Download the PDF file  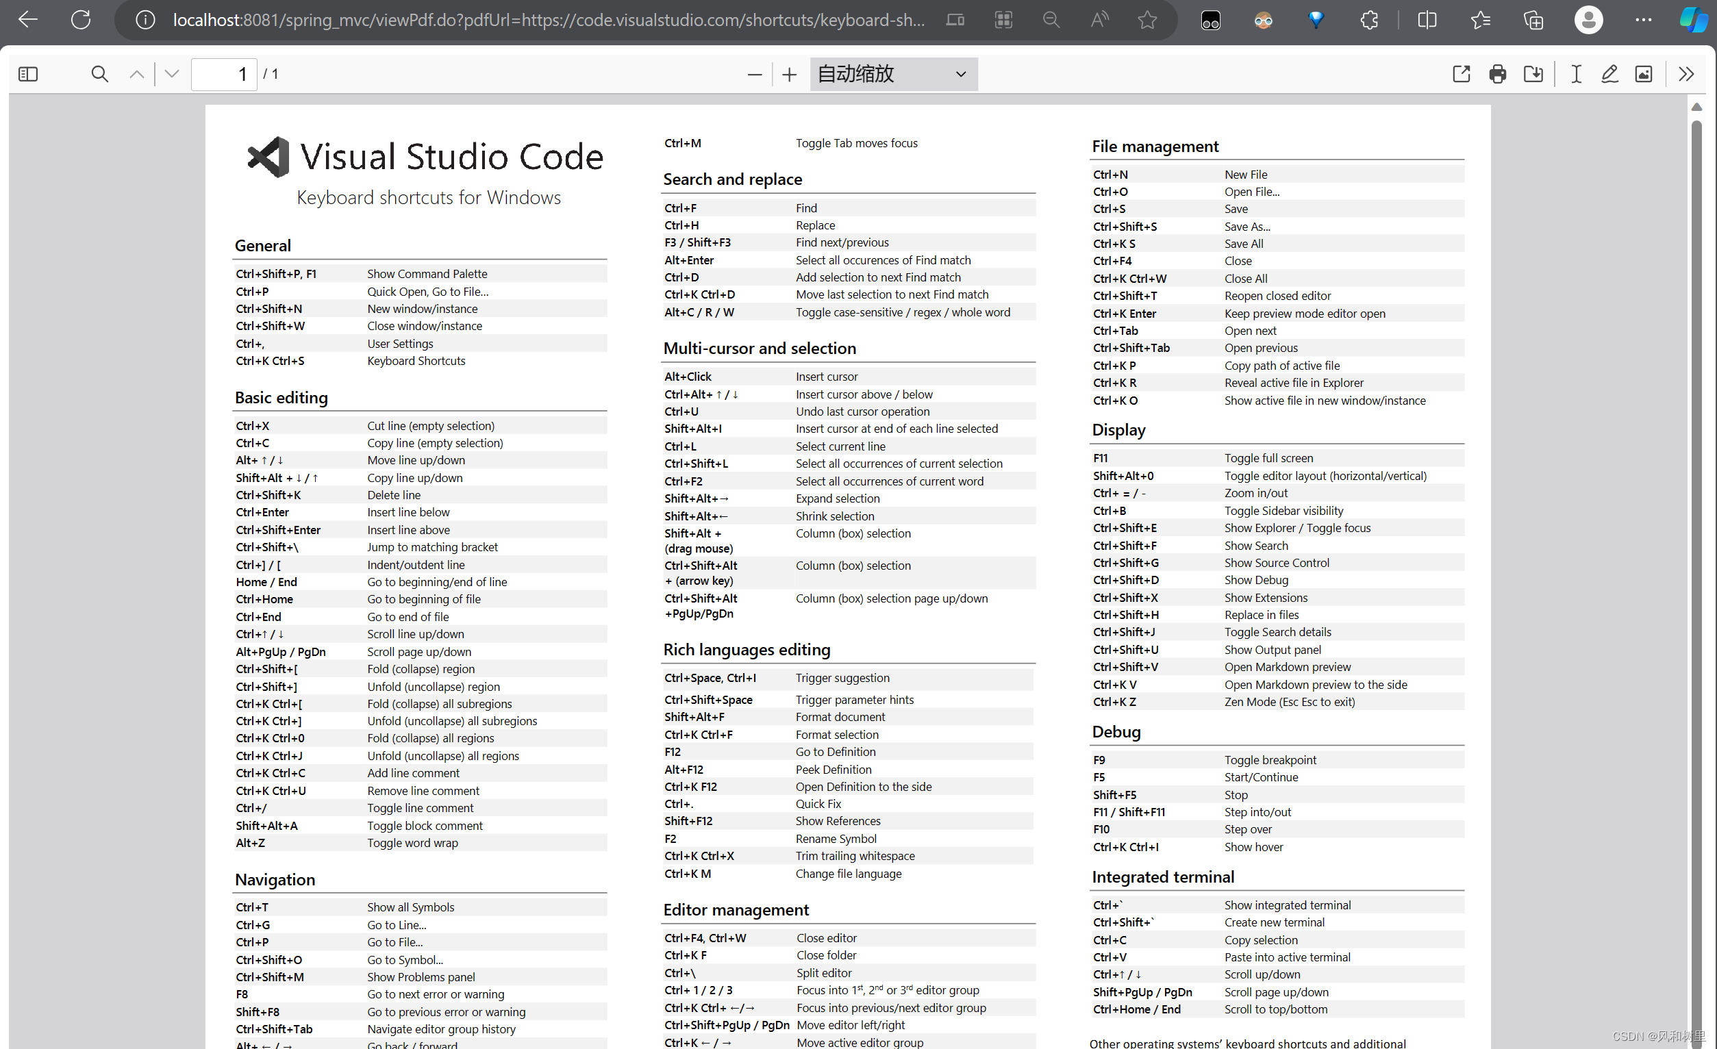1533,74
